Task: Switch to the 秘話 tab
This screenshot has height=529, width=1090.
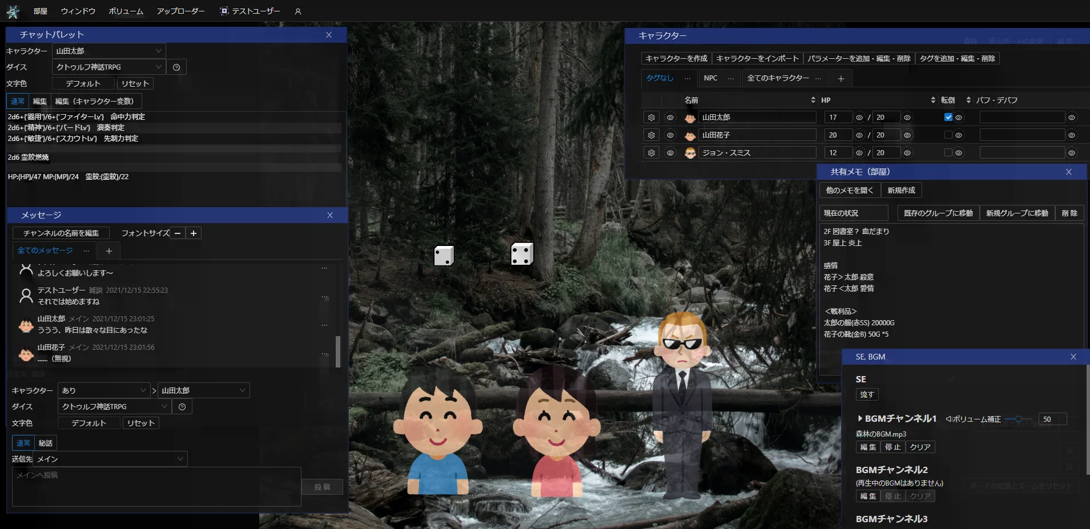Action: point(46,443)
